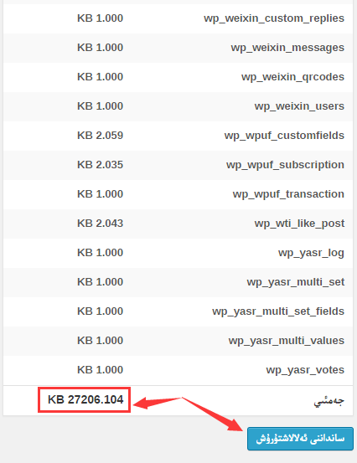Image resolution: width=357 pixels, height=463 pixels.
Task: Select the wp_yasr_log table name
Action: pos(311,253)
